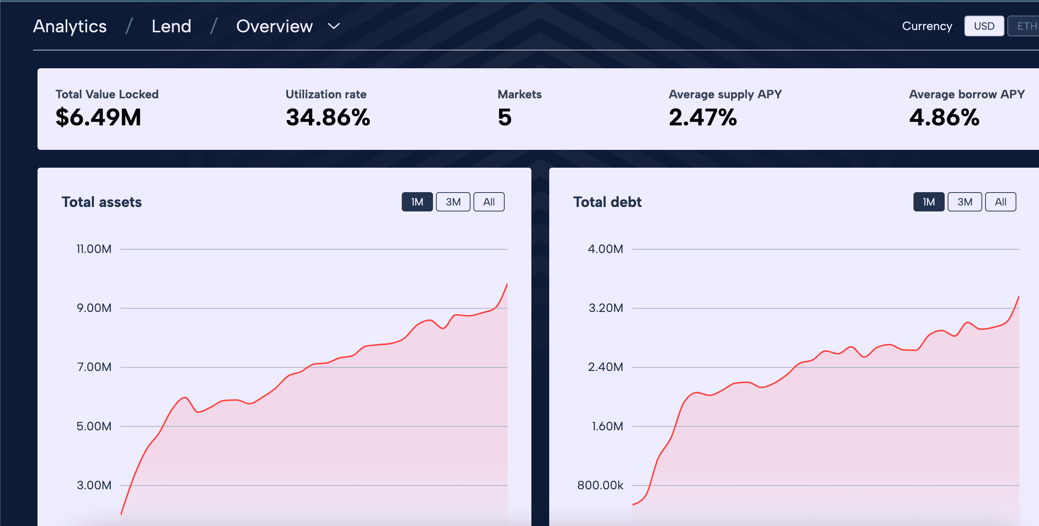Viewport: 1039px width, 526px height.
Task: Select All range on Total assets chart
Action: (489, 201)
